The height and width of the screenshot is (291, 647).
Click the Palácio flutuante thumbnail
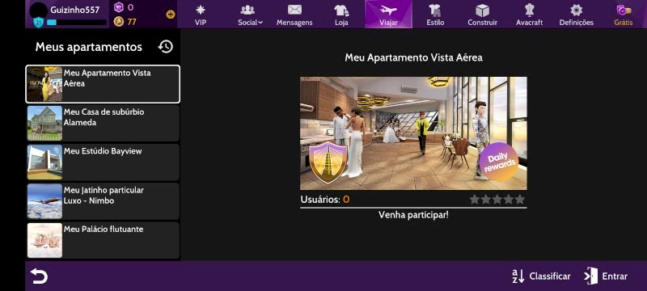click(45, 240)
